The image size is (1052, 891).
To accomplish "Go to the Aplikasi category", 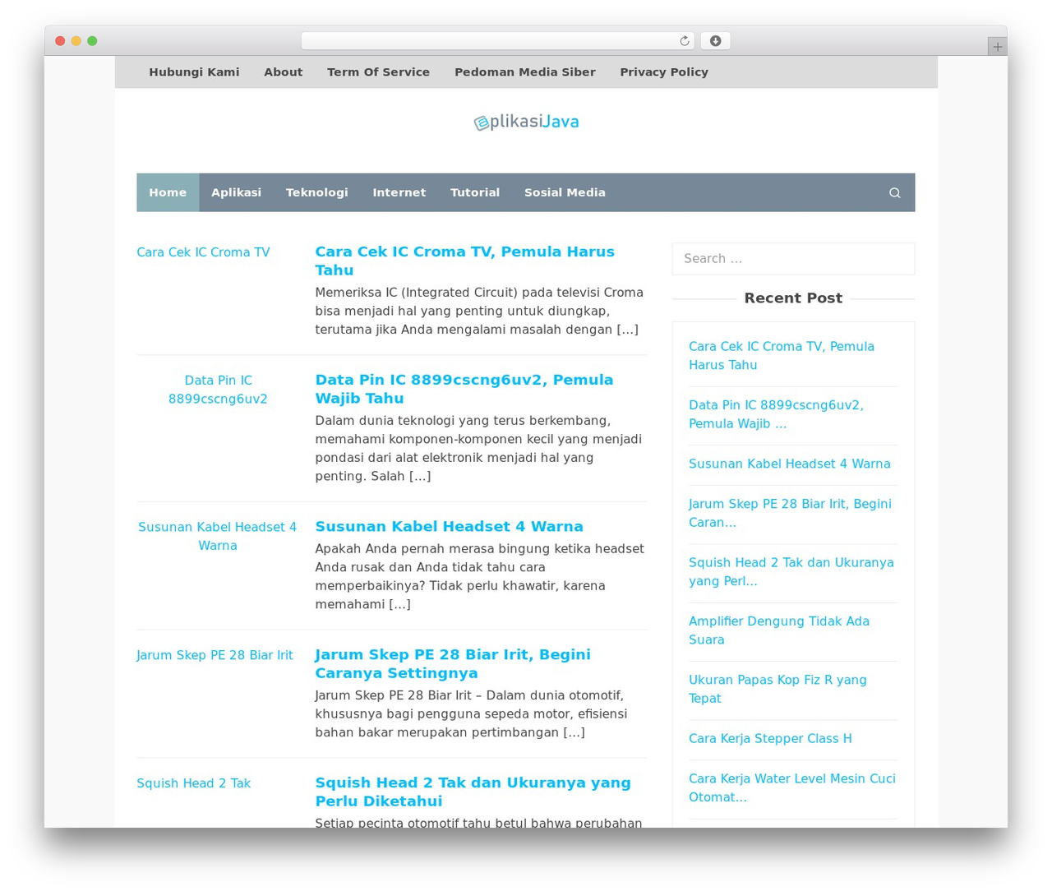I will pos(236,192).
